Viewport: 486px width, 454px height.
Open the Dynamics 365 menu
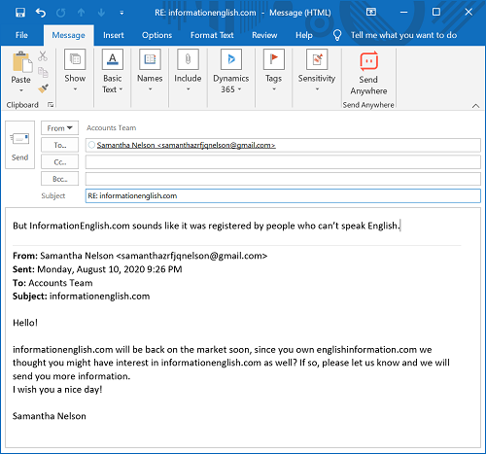pos(231,71)
